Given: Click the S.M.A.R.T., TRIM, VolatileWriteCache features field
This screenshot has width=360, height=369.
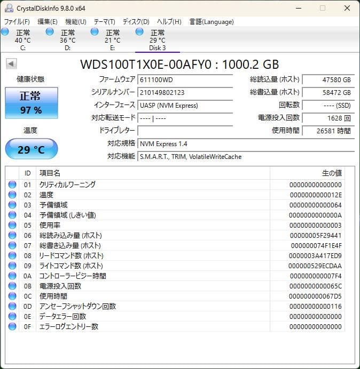Looking at the screenshot, I should pos(246,156).
